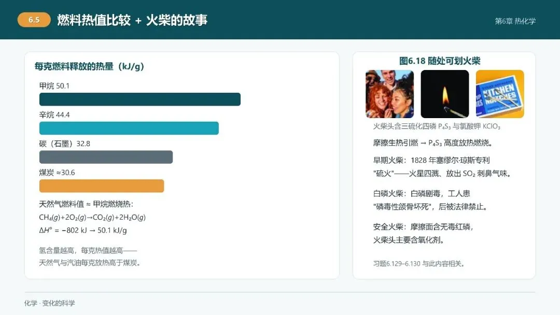The width and height of the screenshot is (560, 315).
Task: Select the 辛烷 44.4 cyan bar
Action: click(129, 128)
